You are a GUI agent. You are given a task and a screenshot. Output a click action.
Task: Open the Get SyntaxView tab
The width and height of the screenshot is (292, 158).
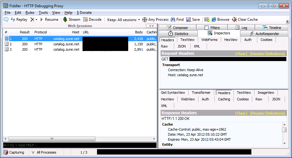(173, 93)
